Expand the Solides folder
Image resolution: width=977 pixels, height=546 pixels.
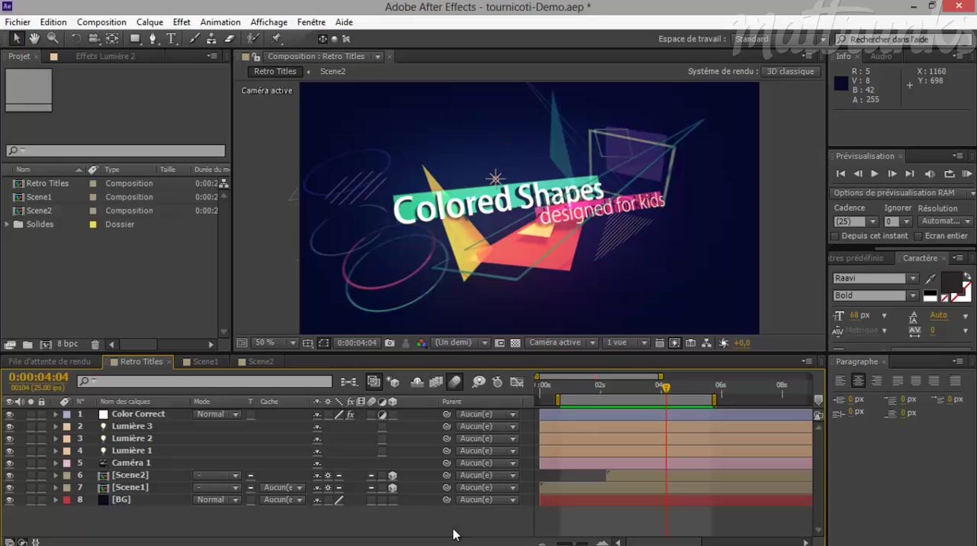(8, 225)
